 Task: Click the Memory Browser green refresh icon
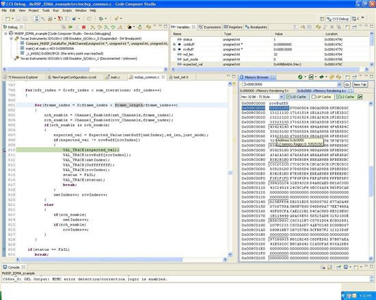(300, 77)
